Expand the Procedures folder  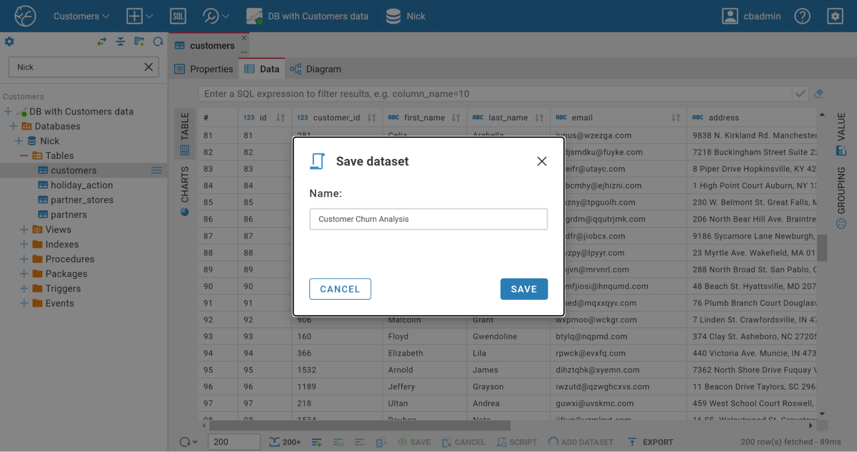pyautogui.click(x=24, y=259)
